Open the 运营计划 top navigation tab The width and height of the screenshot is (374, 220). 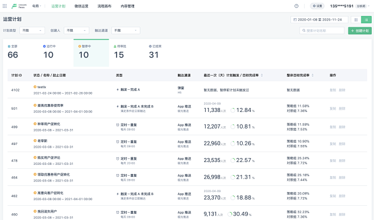58,6
